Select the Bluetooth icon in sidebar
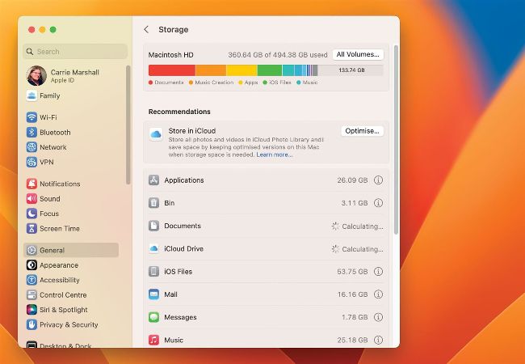Screen dimensions: 525x364 [x=31, y=132]
